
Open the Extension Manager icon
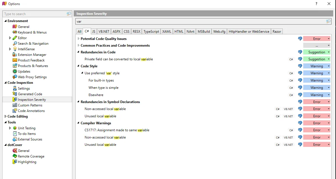click(15, 55)
